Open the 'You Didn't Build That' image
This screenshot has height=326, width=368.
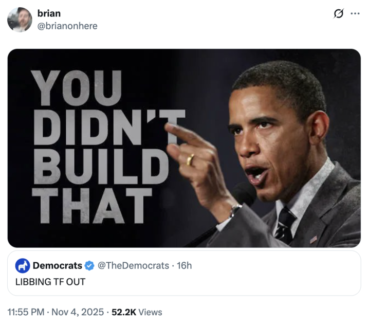[184, 148]
